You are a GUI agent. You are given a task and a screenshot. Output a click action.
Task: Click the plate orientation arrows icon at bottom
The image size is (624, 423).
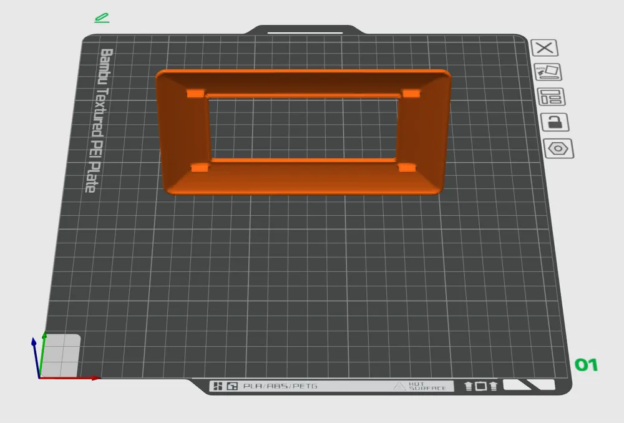tap(480, 386)
